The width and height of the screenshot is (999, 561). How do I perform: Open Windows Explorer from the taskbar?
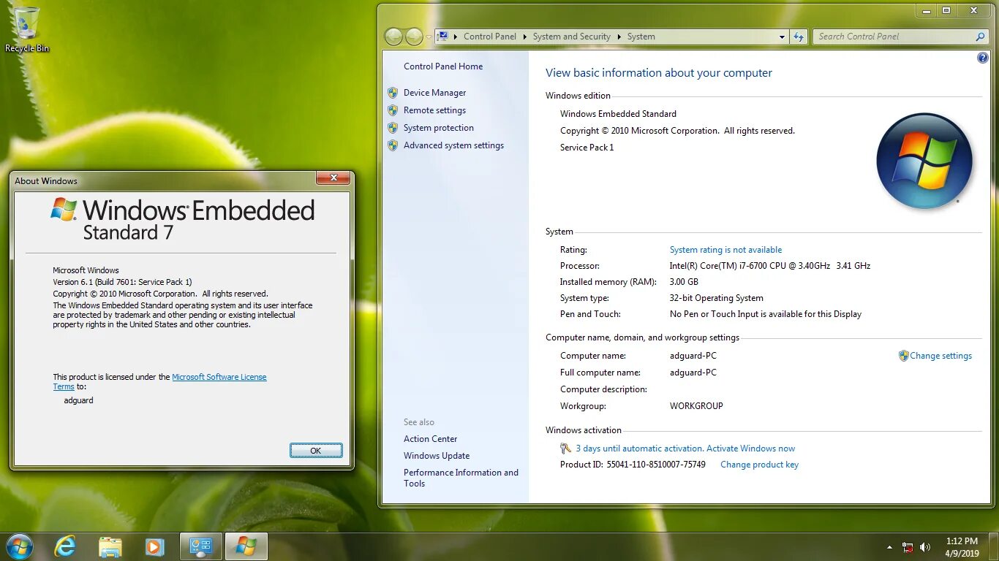coord(110,546)
